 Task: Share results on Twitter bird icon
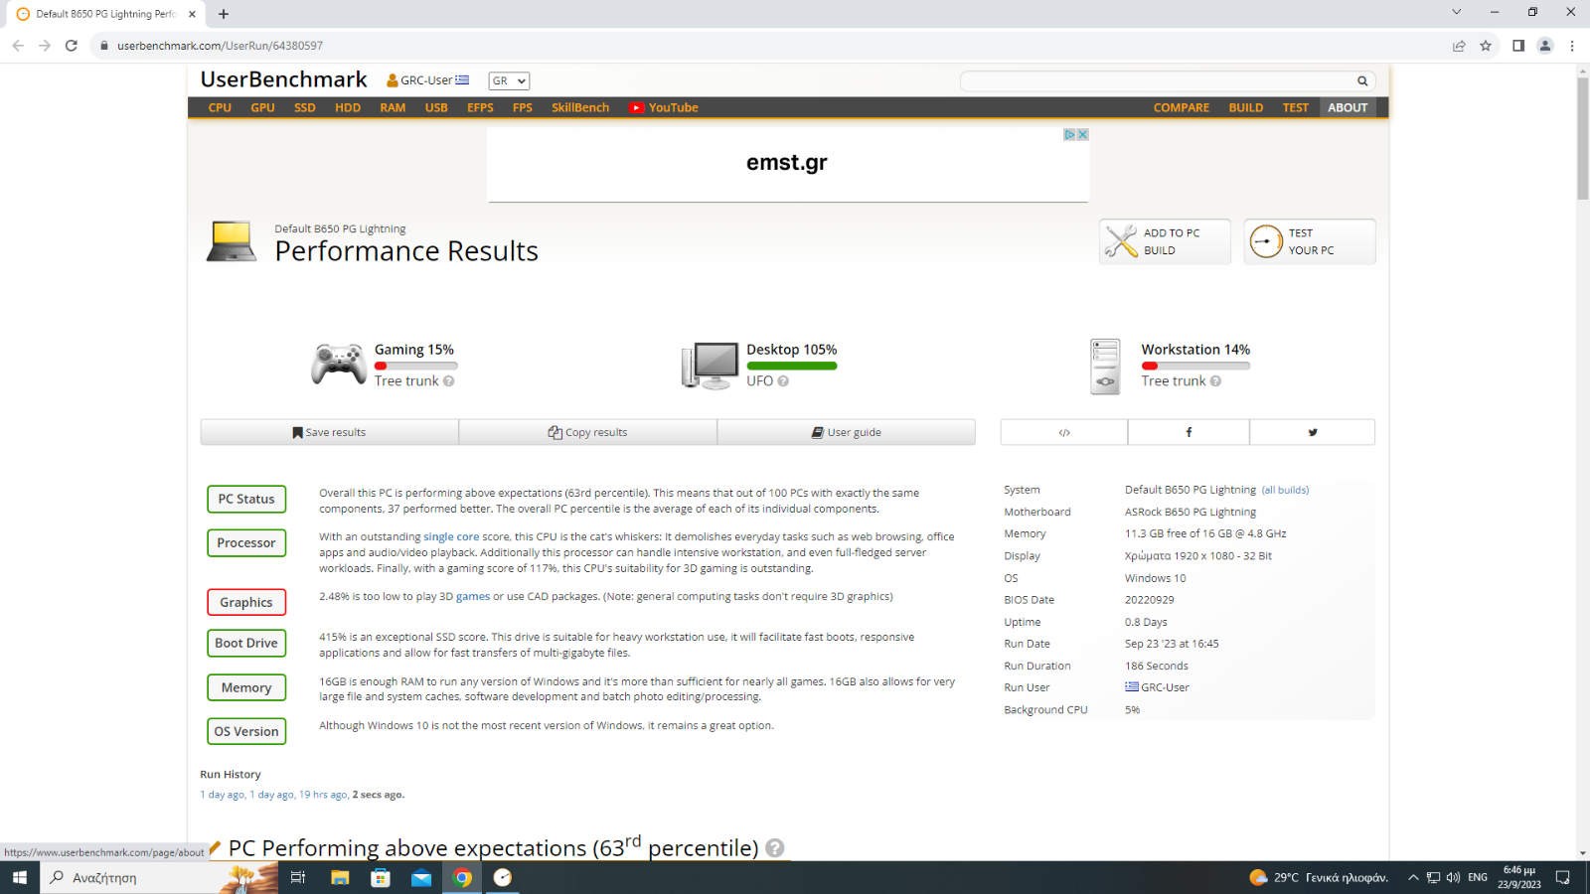pyautogui.click(x=1313, y=432)
